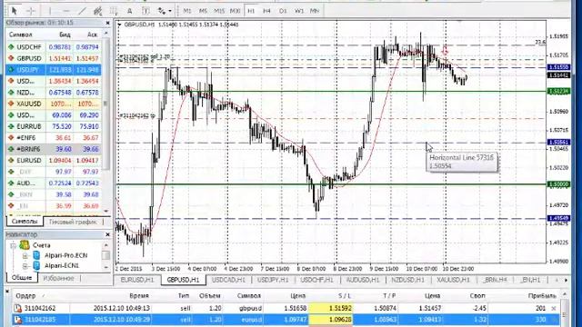Viewport: 582px width, 327px height.
Task: Click the EURUSD diamond icon in Market Watch
Action: [11, 161]
